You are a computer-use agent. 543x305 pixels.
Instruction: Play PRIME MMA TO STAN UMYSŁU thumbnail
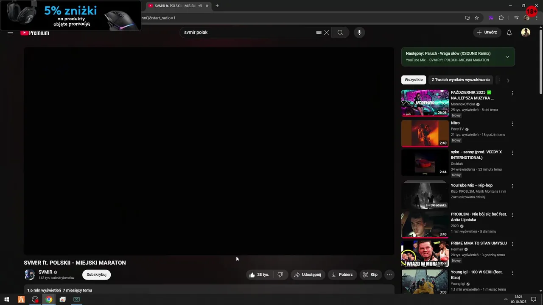pos(425,254)
